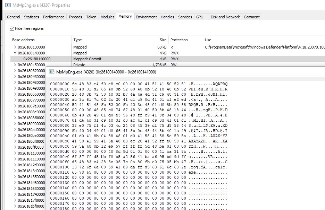Click hex line at offset 000000c0
325x210 pixels.
click(x=139, y=146)
